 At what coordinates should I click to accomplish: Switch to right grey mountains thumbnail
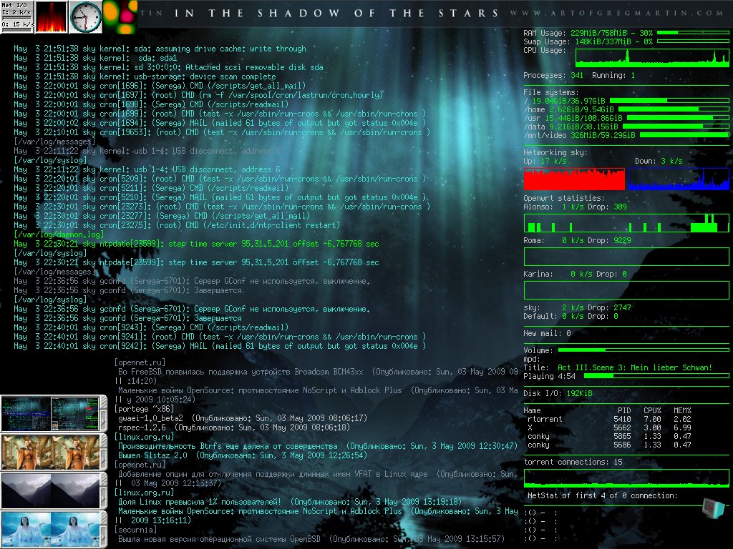point(74,490)
